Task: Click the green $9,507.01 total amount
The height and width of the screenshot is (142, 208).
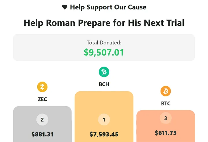Action: click(104, 52)
